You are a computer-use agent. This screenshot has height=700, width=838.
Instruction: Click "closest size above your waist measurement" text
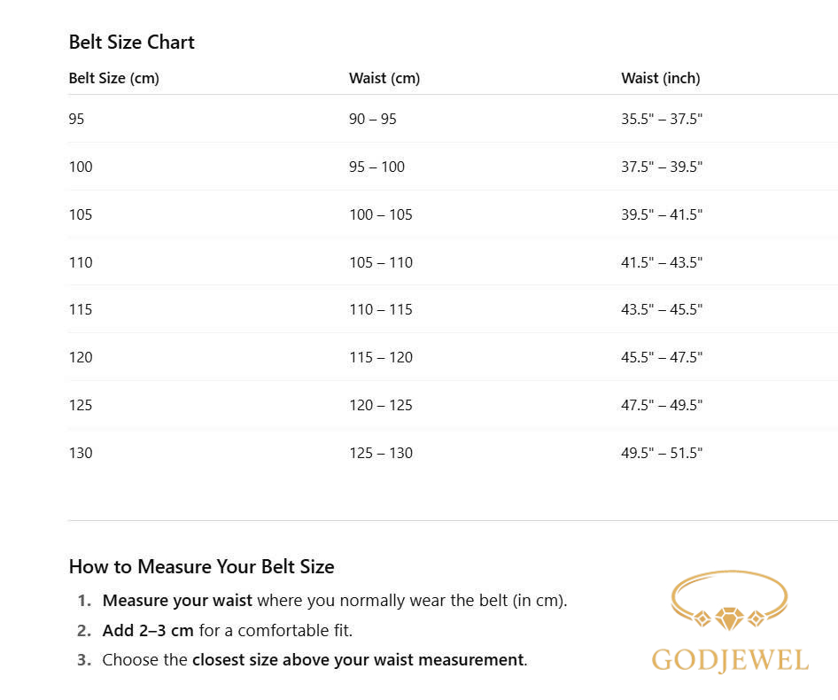[358, 659]
